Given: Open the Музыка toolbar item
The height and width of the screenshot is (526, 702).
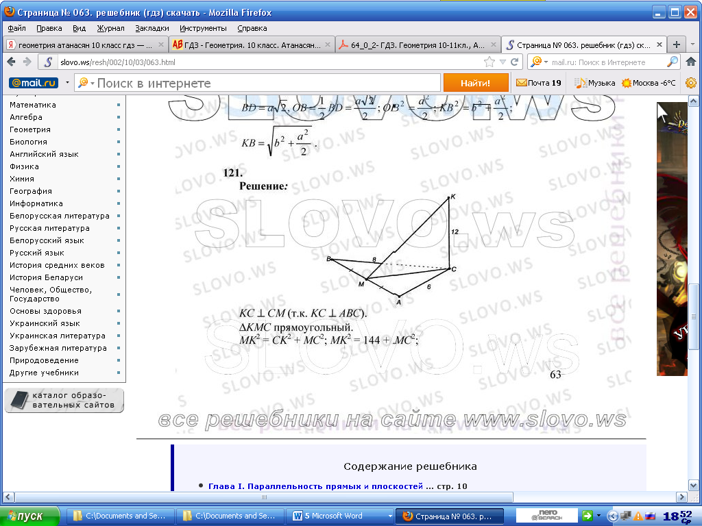Looking at the screenshot, I should 595,83.
